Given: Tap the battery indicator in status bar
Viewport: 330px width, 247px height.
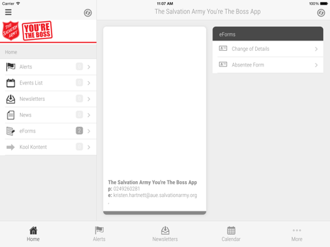Looking at the screenshot, I should [x=324, y=3].
